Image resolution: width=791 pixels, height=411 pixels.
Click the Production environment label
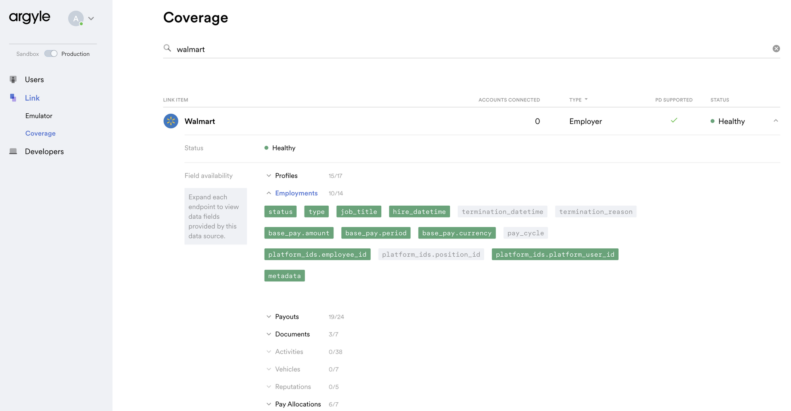click(x=76, y=54)
